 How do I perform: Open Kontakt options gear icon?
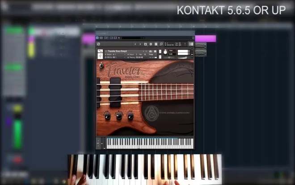pyautogui.click(x=151, y=44)
